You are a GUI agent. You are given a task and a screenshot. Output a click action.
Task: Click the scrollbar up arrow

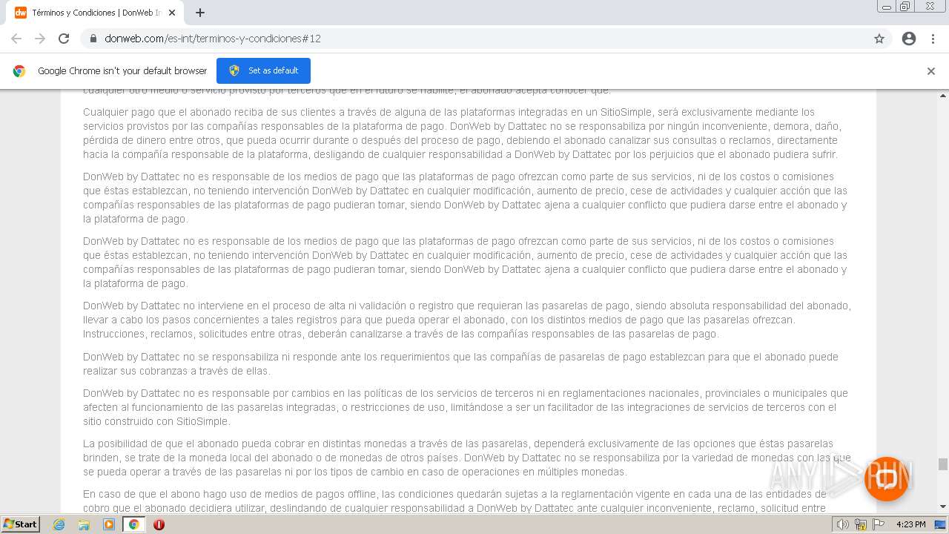click(943, 96)
